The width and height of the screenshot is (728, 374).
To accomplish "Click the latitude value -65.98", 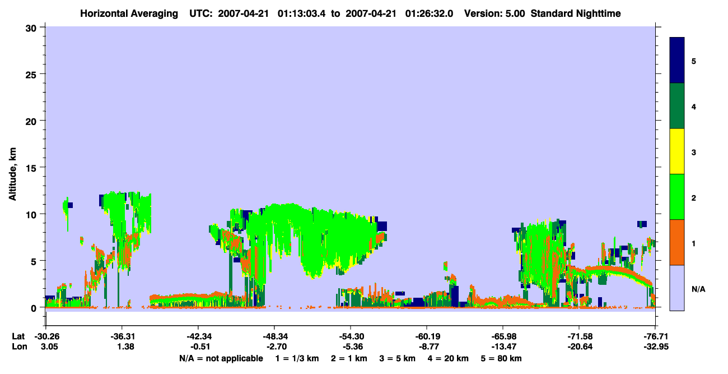I will coord(503,336).
